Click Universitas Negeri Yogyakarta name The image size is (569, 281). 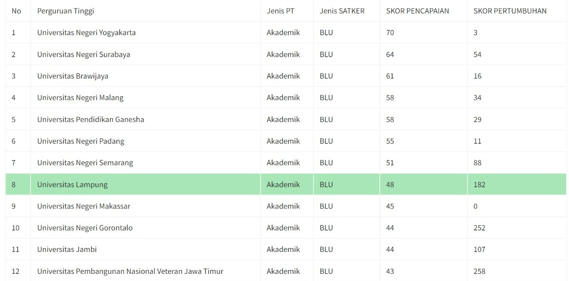click(x=86, y=33)
